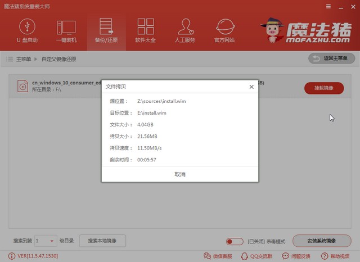Visit the 官方网站 official website

point(226,31)
